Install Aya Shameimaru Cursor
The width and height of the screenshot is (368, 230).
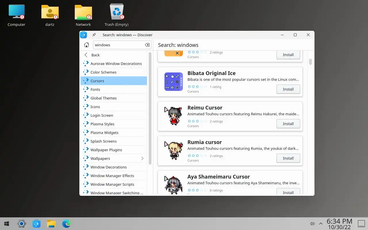(x=288, y=192)
